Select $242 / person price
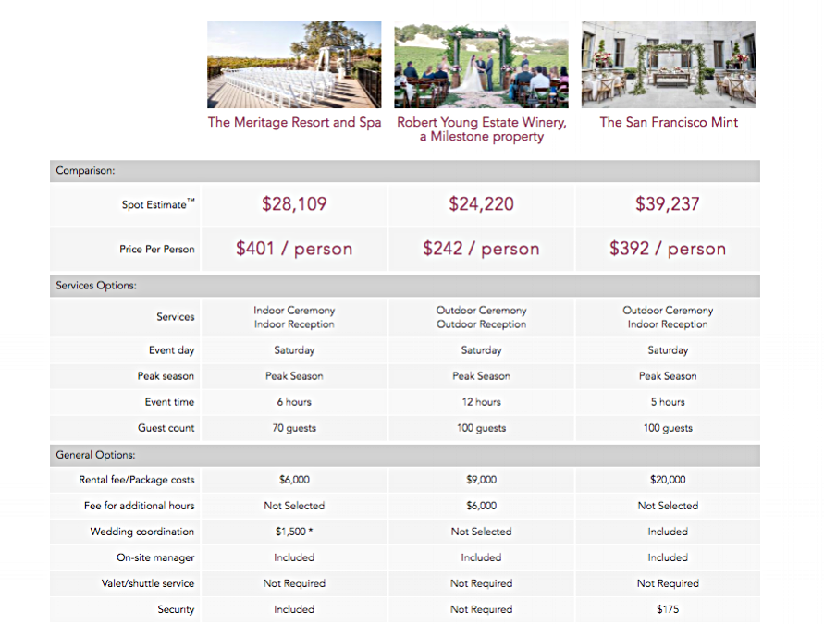This screenshot has width=824, height=624. (x=482, y=249)
